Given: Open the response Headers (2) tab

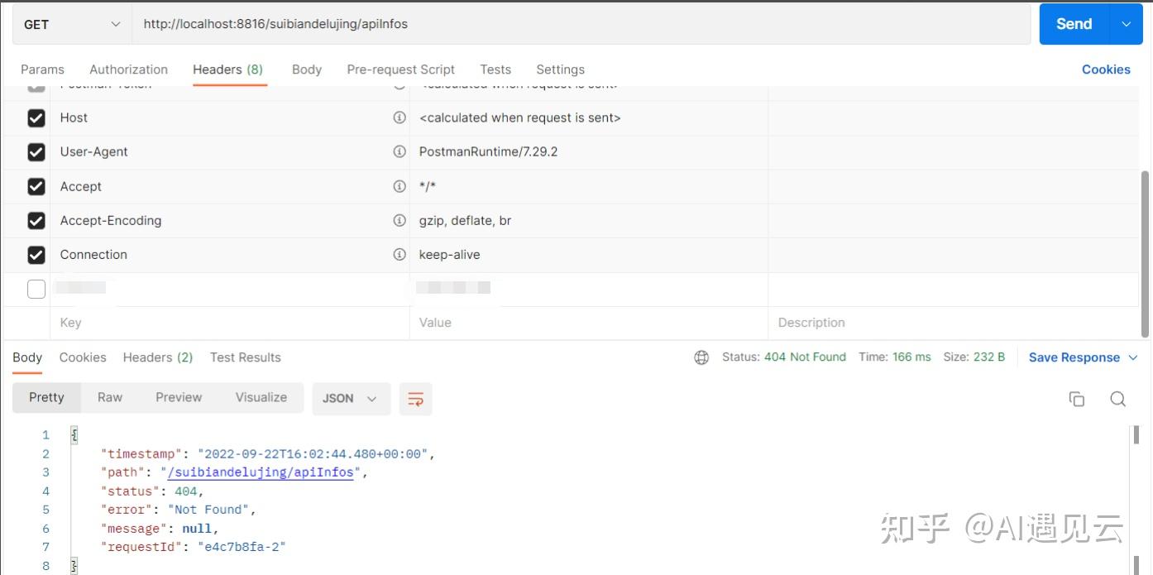Looking at the screenshot, I should 157,357.
